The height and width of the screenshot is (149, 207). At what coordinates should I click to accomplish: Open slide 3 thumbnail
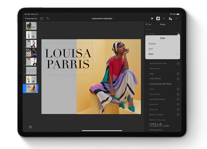(31, 44)
